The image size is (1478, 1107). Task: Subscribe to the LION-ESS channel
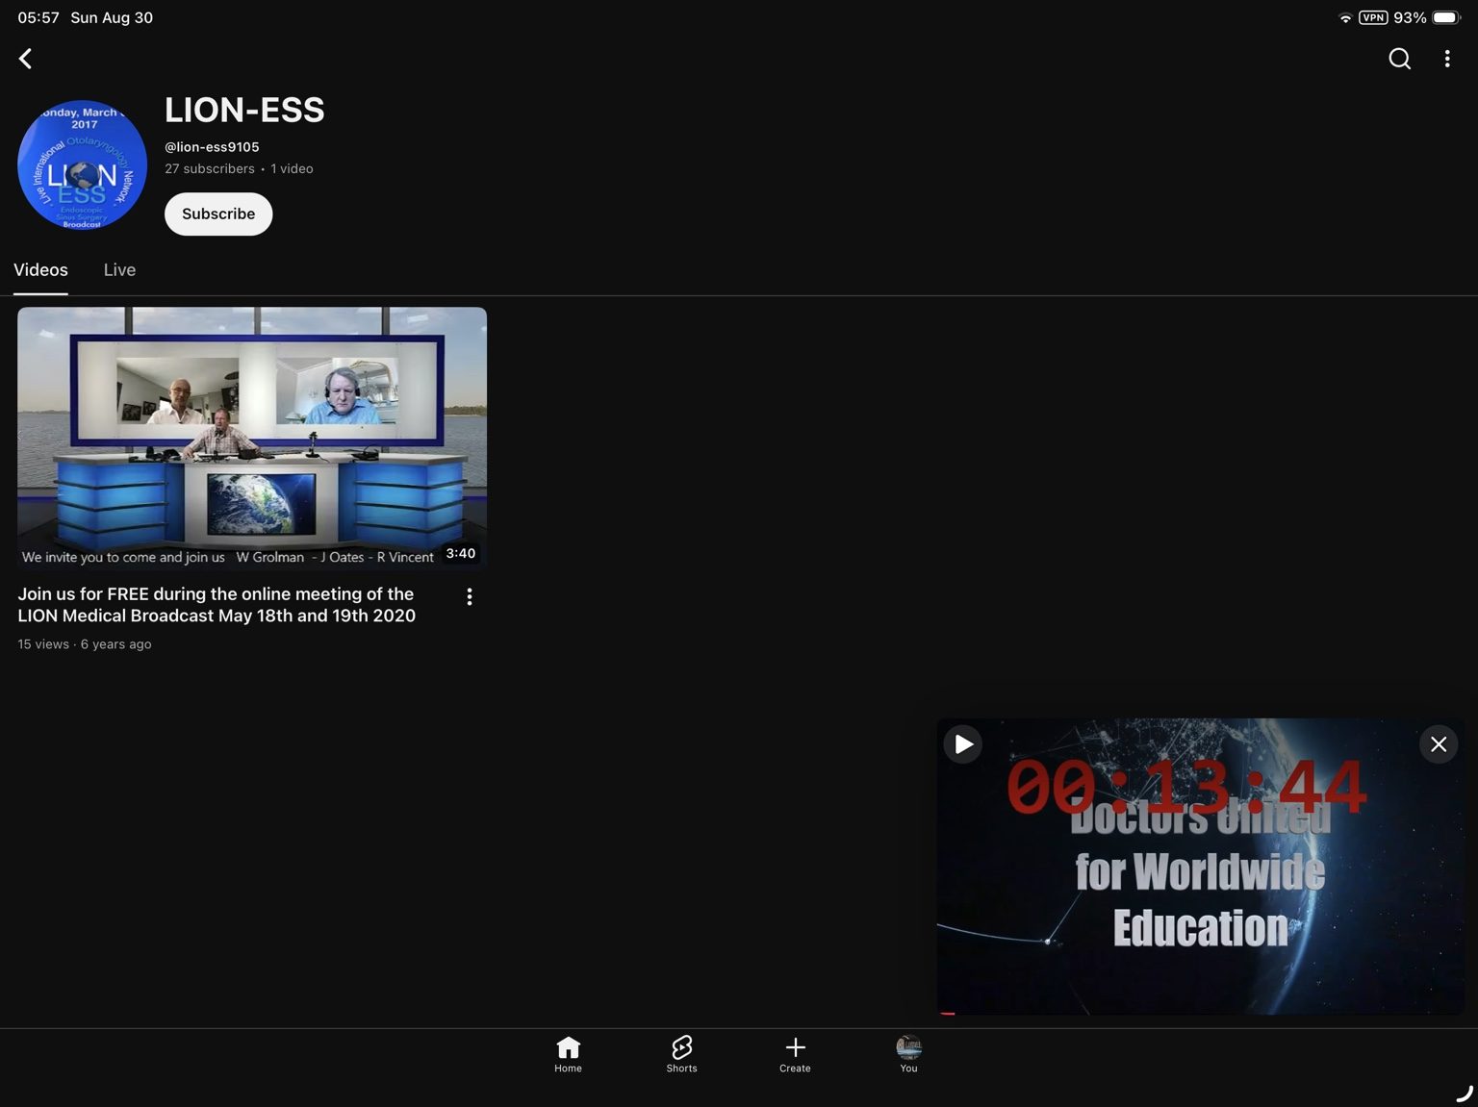coord(218,214)
